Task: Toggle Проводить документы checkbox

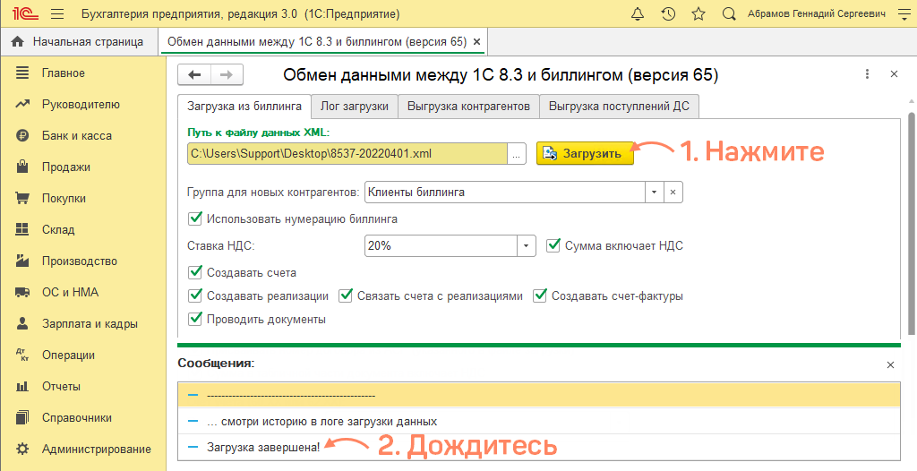Action: coord(194,320)
